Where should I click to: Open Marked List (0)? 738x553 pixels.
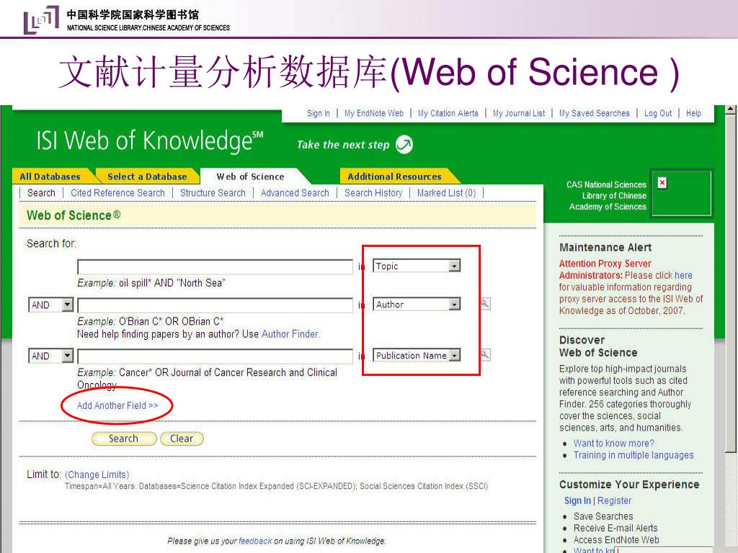click(446, 193)
